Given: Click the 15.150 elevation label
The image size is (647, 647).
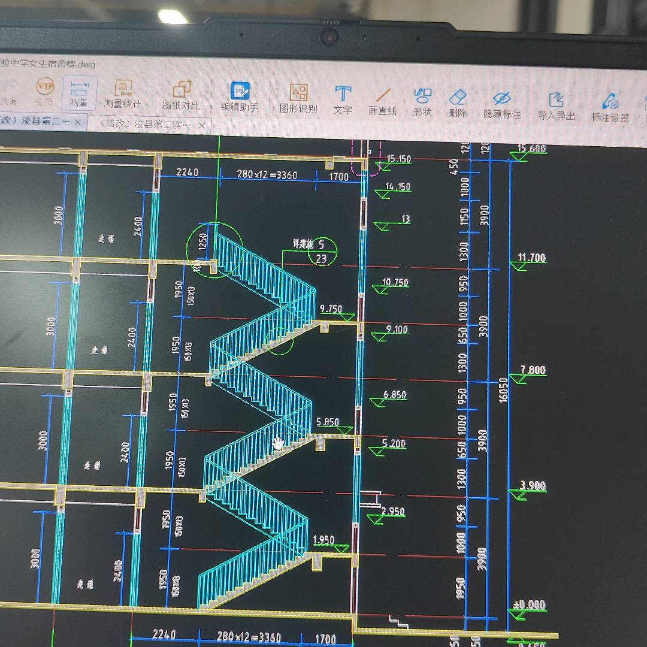Looking at the screenshot, I should 399,158.
